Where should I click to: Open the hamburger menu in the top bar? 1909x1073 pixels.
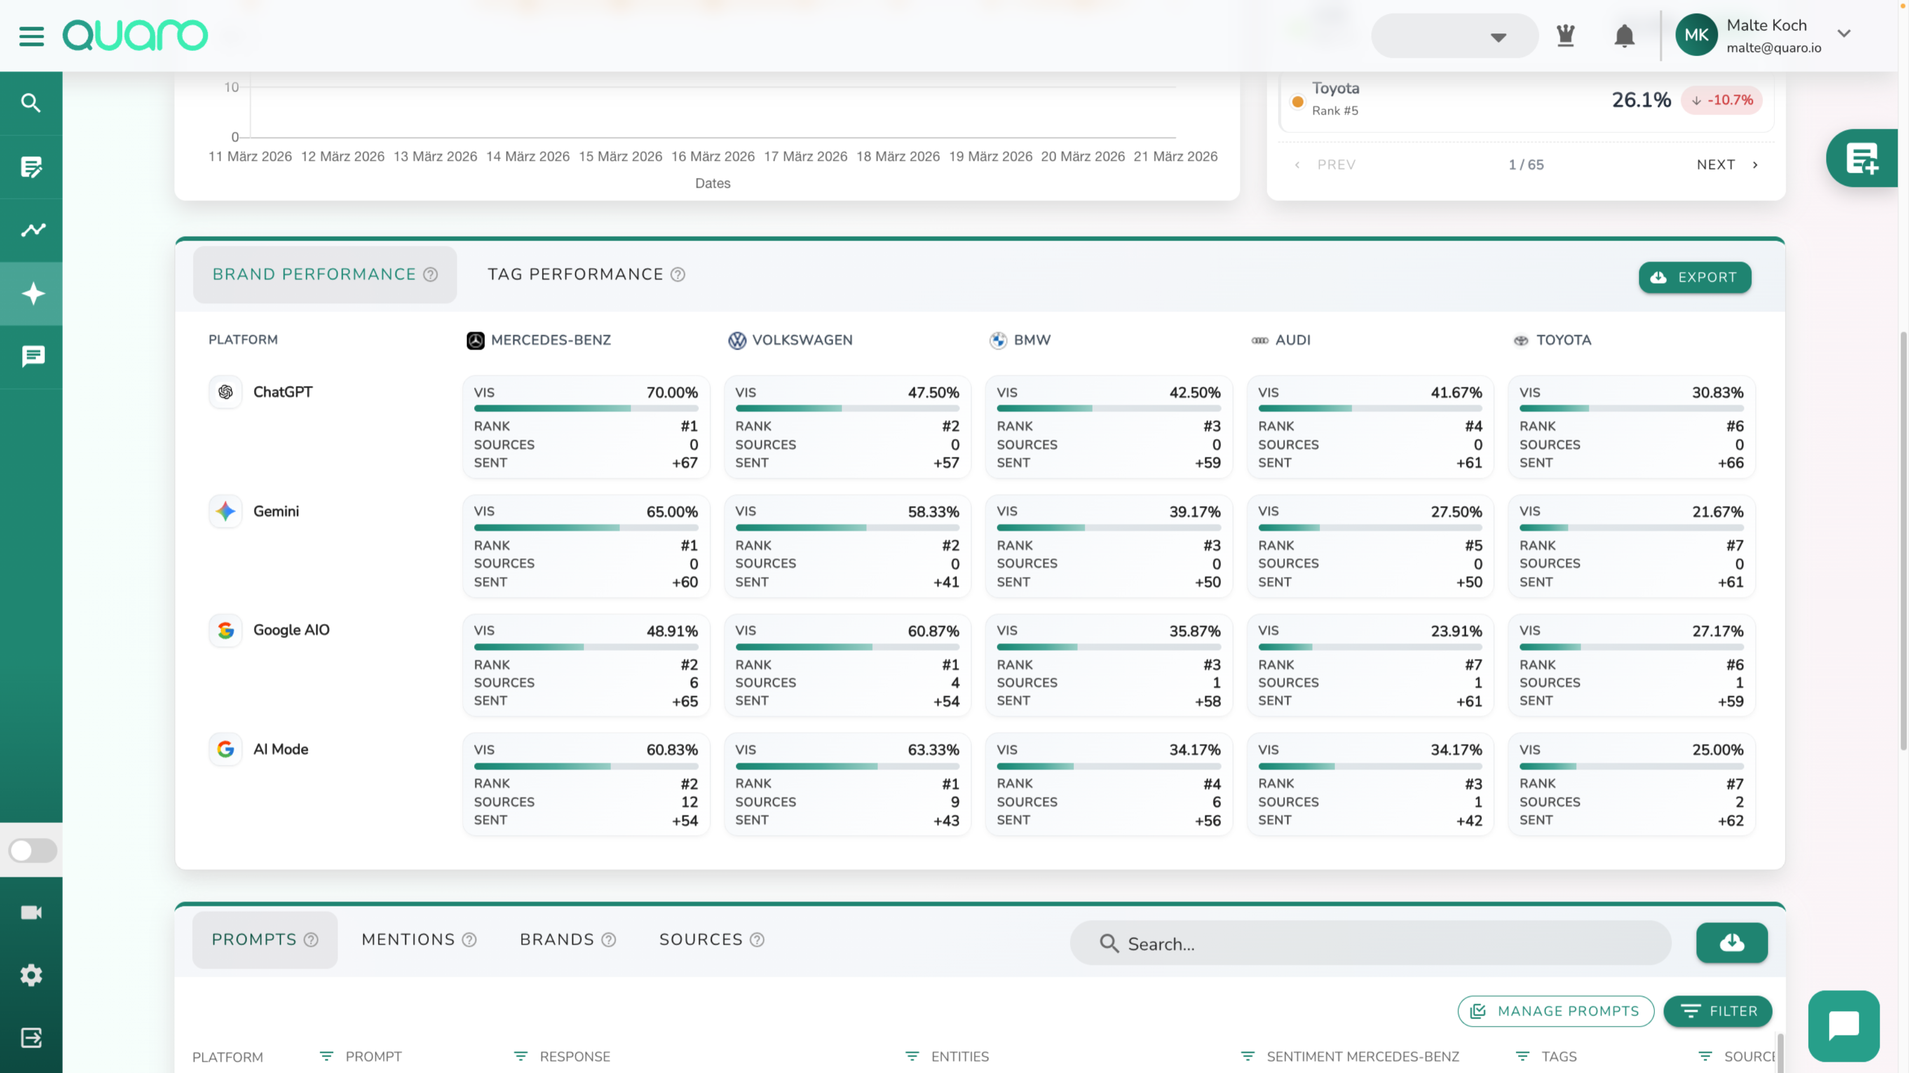31,36
